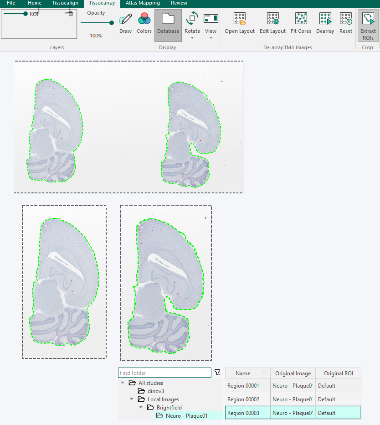Collapse the Brightfield tree node
The width and height of the screenshot is (380, 425).
point(141,407)
